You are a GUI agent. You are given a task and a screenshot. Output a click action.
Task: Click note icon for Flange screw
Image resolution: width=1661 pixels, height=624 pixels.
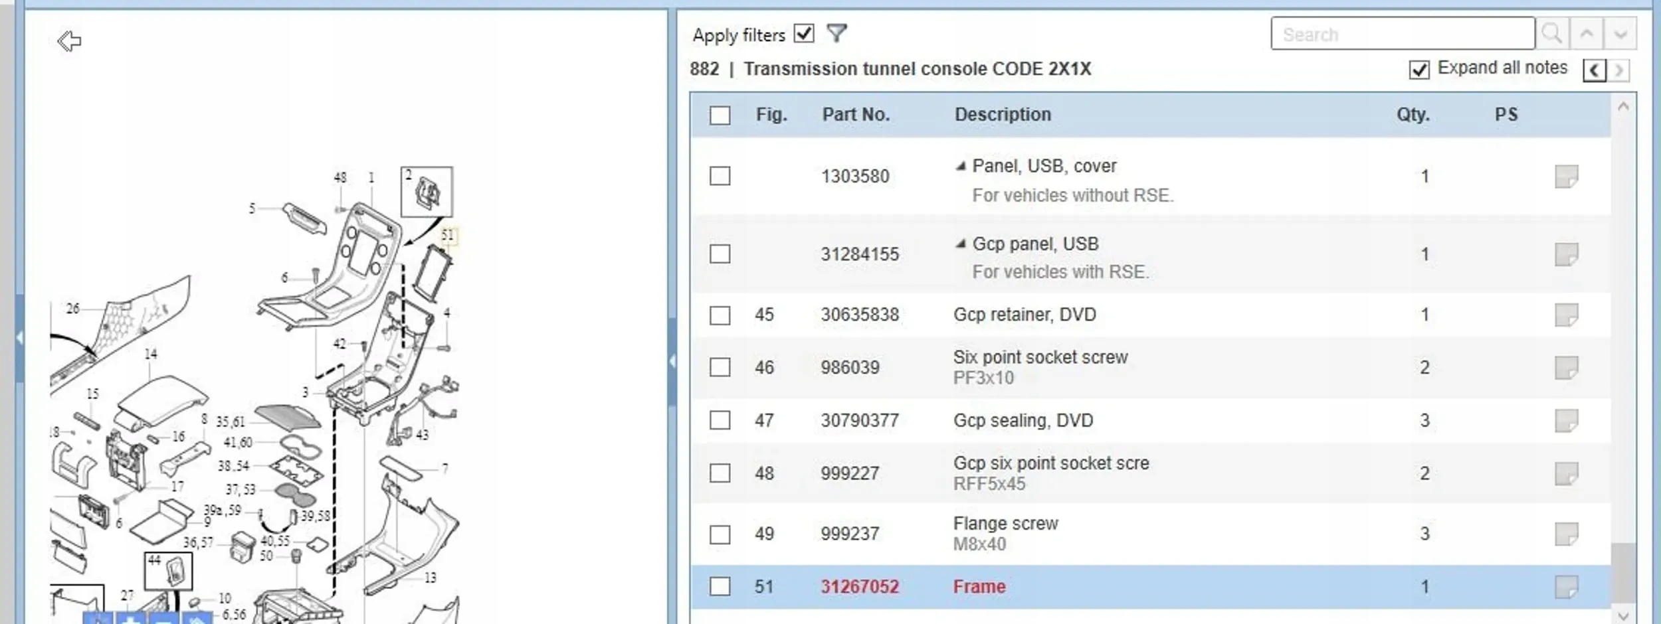pyautogui.click(x=1566, y=534)
